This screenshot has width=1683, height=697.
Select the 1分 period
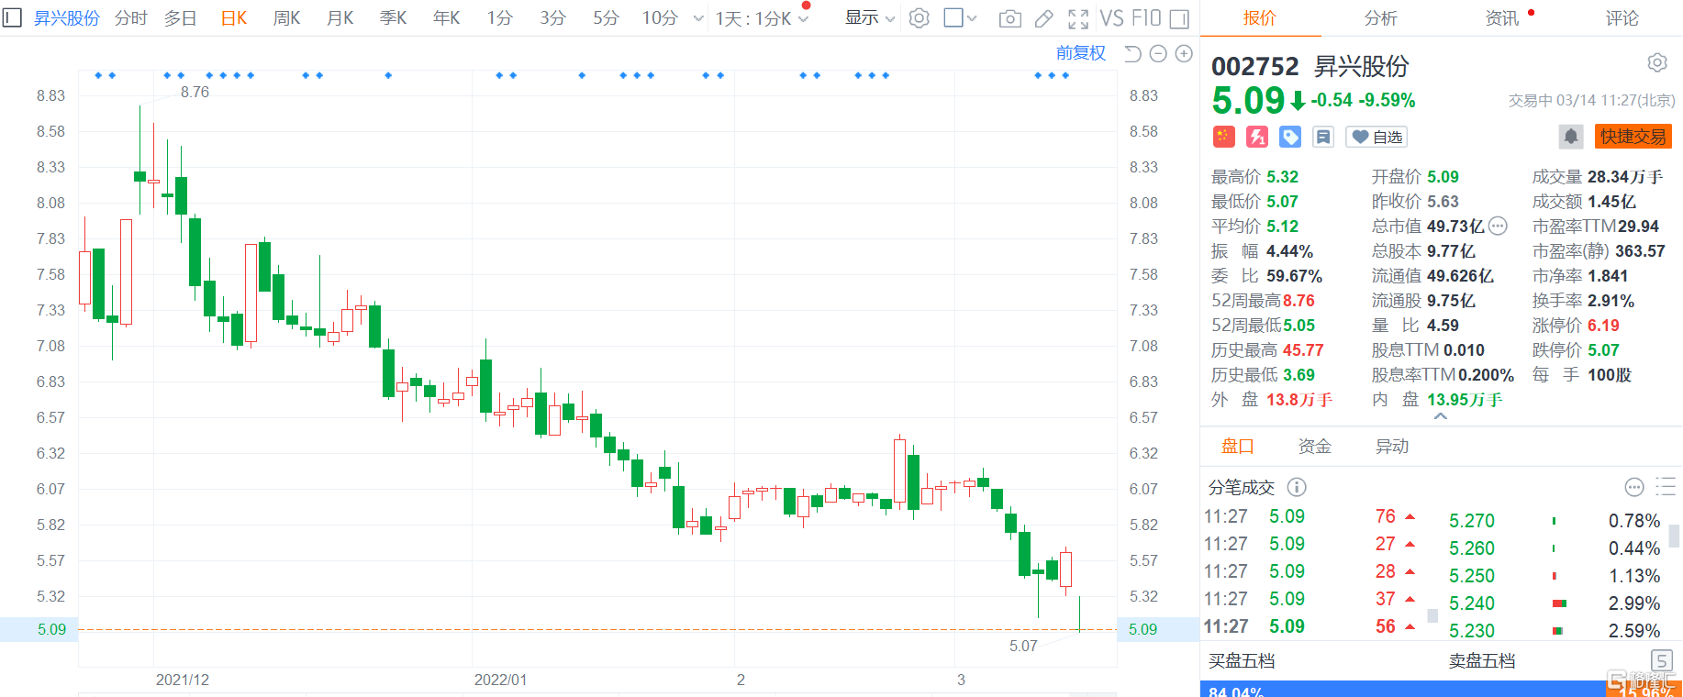[x=500, y=18]
